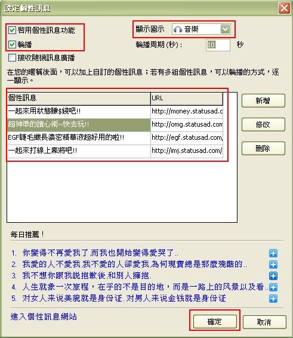This screenshot has height=338, width=293.
Task: Click the URL column header
Action: pyautogui.click(x=187, y=99)
